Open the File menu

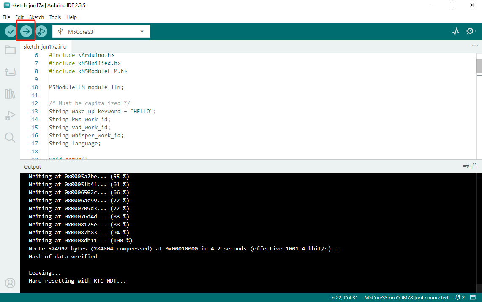6,17
